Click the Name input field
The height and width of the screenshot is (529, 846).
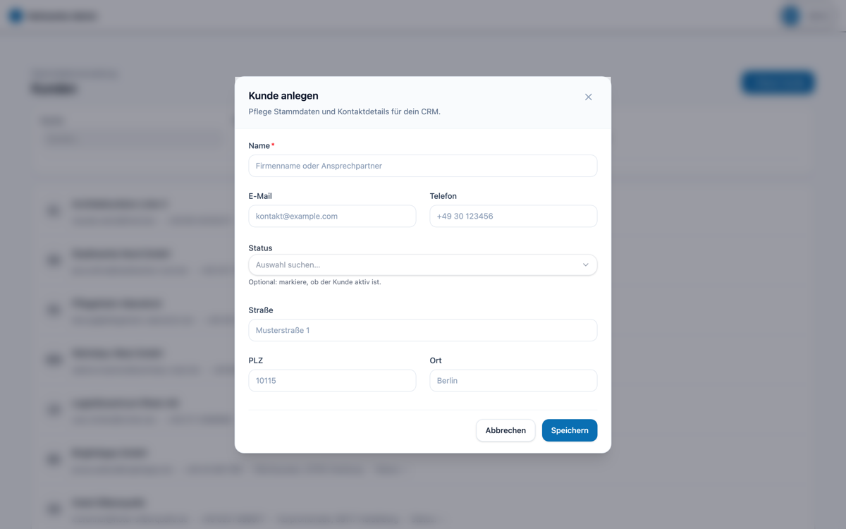[x=423, y=166]
